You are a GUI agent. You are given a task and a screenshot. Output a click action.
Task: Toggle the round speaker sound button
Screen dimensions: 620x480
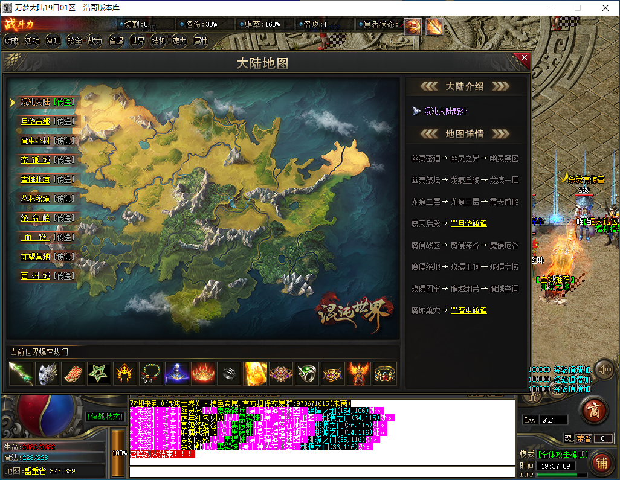(x=604, y=370)
